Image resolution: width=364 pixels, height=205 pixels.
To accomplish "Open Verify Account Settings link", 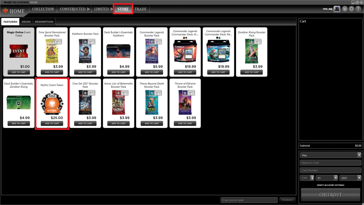I will pyautogui.click(x=331, y=185).
